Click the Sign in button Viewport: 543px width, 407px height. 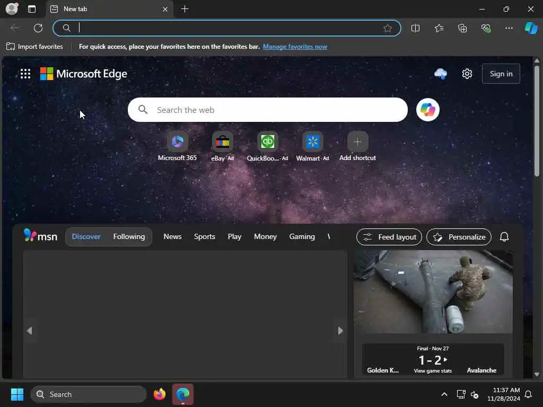(501, 74)
